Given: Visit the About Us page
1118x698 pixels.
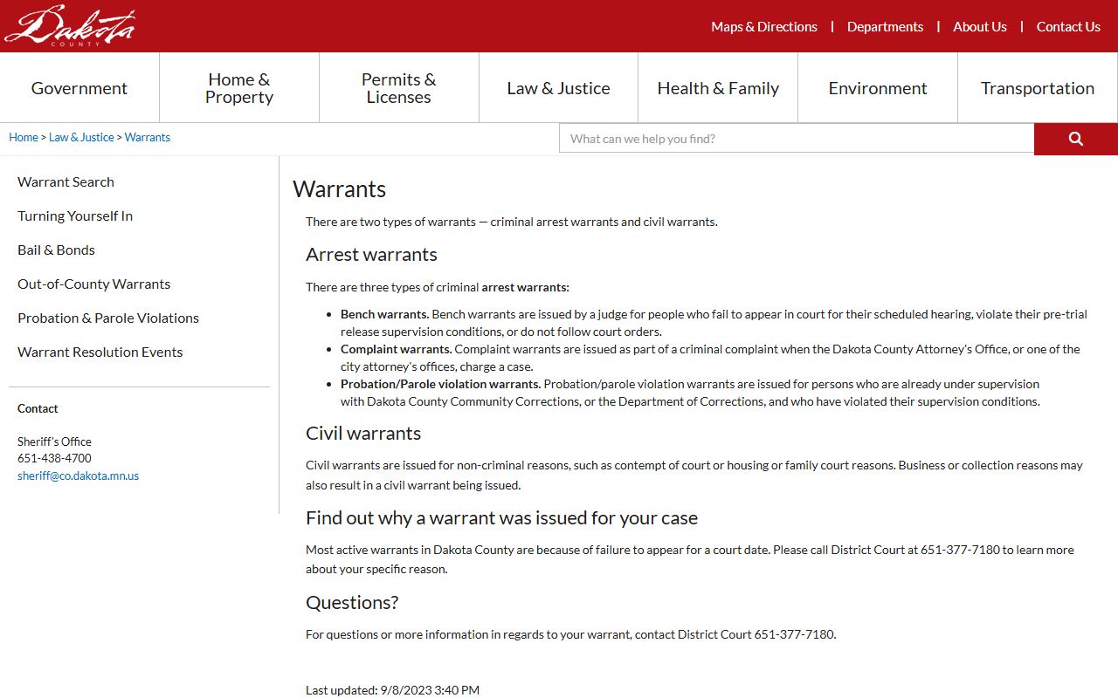Looking at the screenshot, I should click(980, 27).
